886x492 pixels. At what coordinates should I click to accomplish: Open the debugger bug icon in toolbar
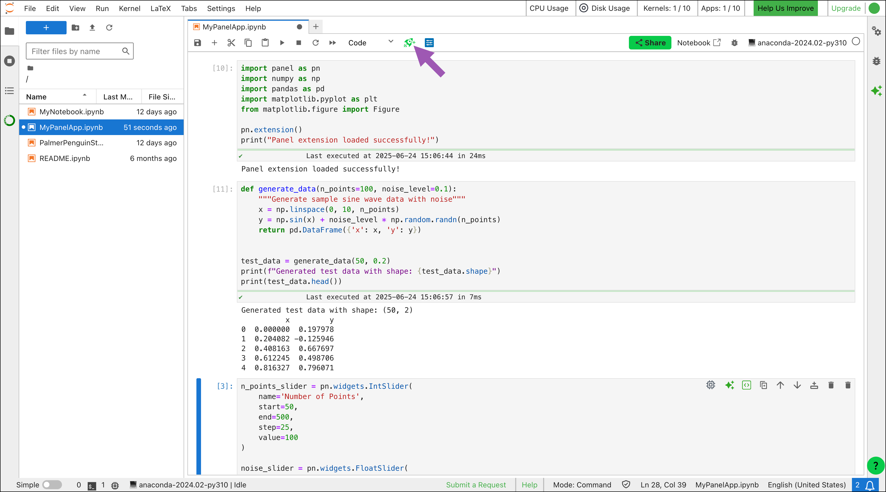(734, 43)
